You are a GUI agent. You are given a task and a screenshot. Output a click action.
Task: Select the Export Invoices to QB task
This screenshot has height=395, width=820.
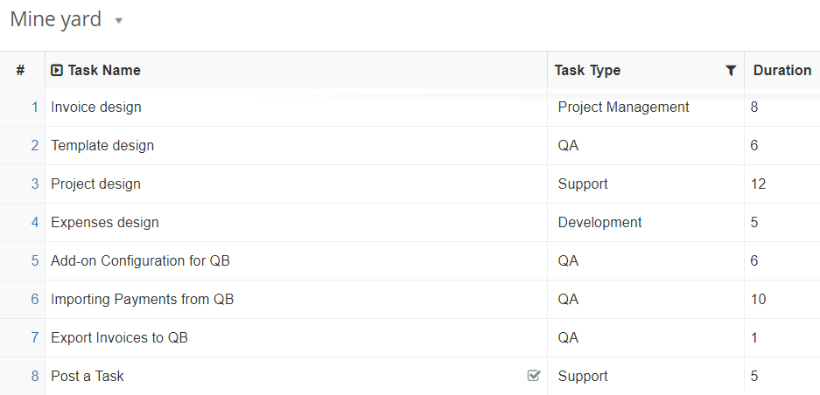[x=119, y=337]
